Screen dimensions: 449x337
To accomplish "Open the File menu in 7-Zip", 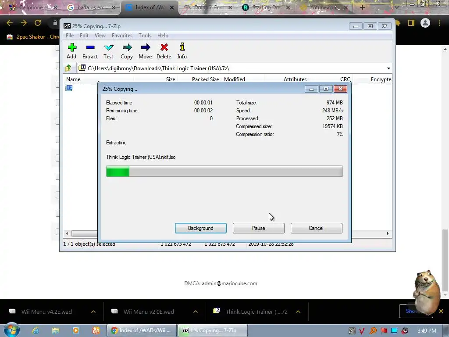I will 70,36.
